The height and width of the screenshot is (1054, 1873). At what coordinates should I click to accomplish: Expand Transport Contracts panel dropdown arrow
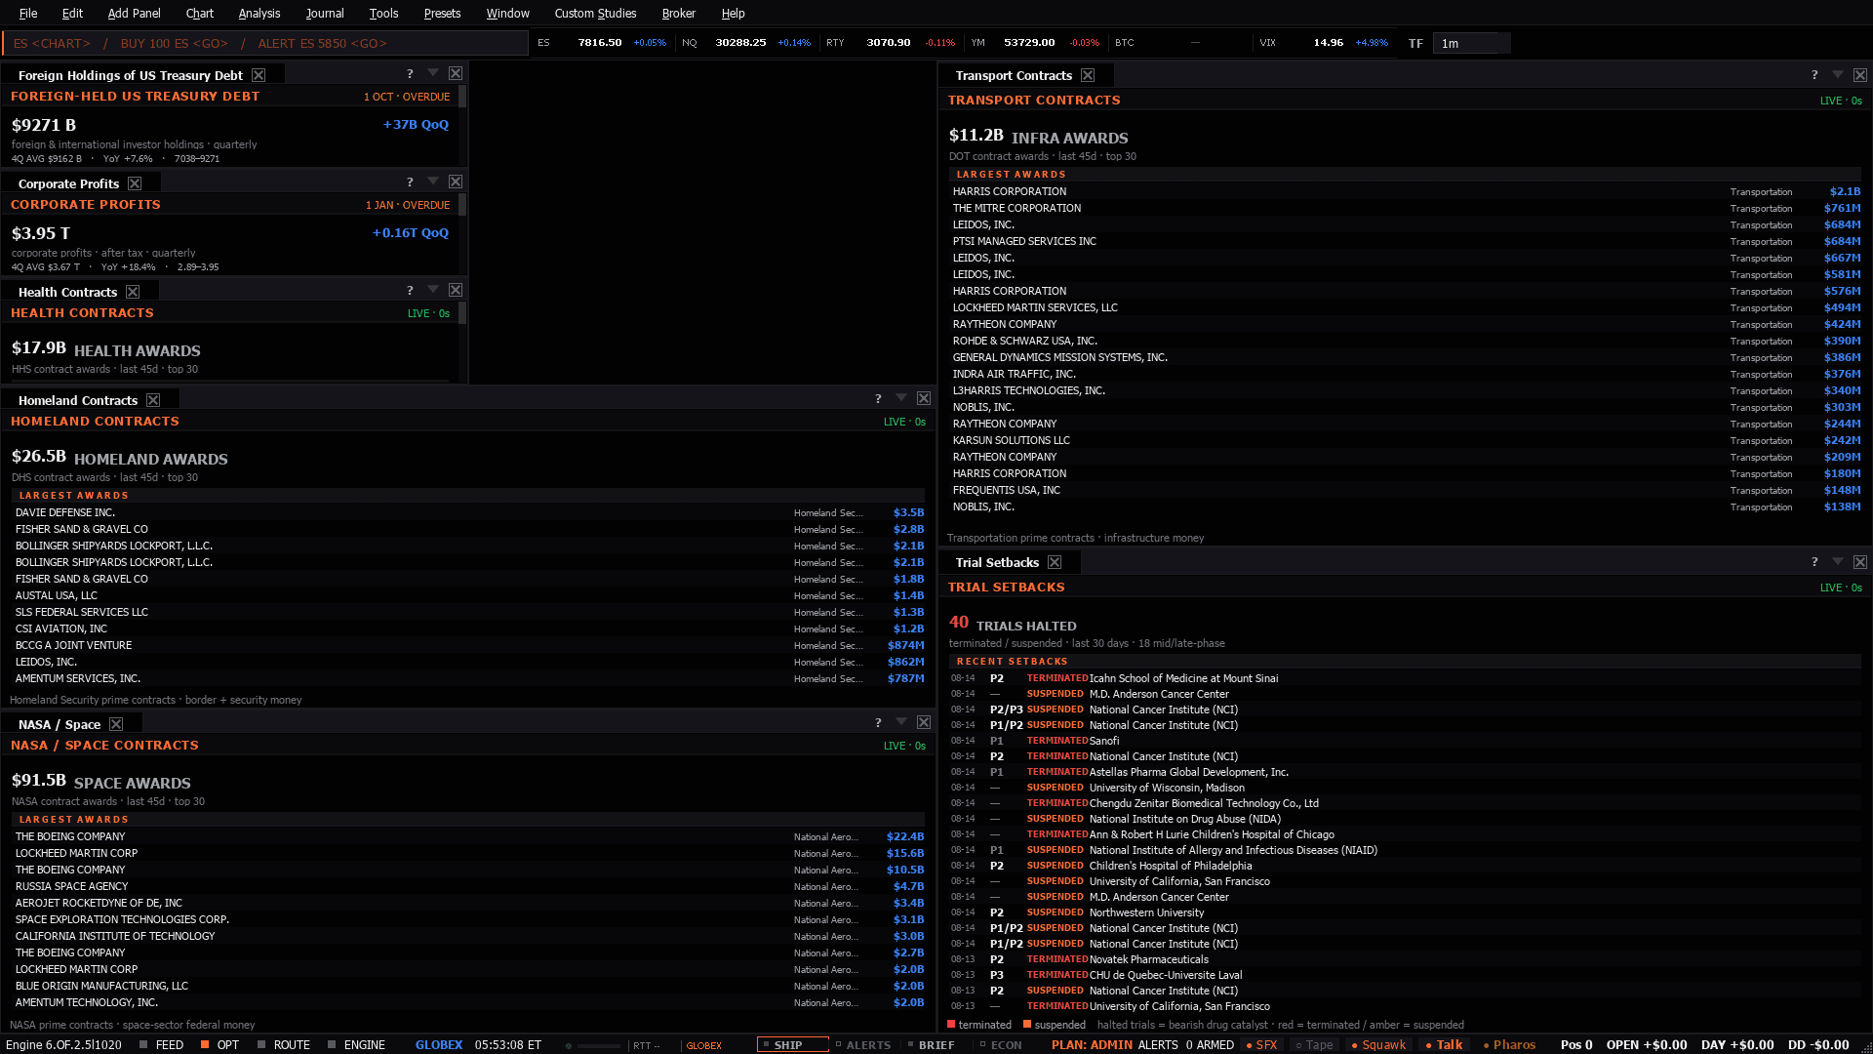(x=1838, y=74)
